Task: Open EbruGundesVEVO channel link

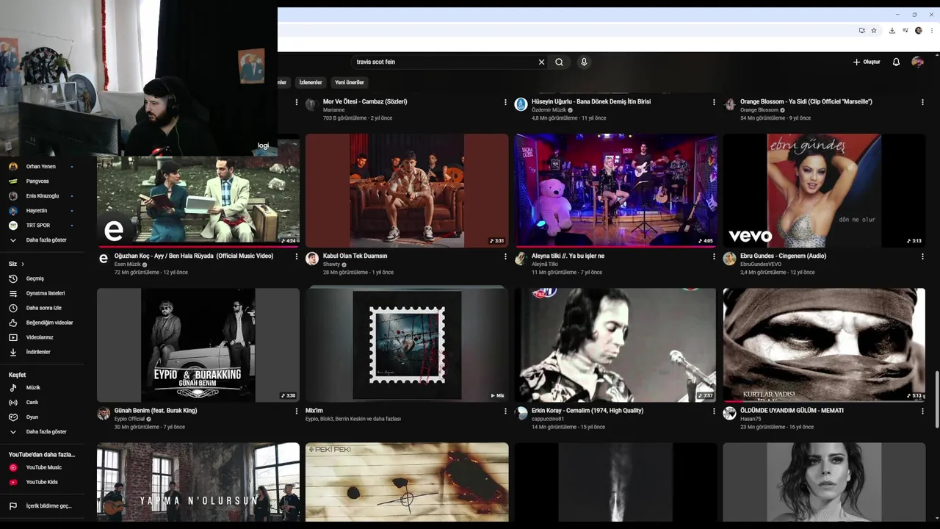Action: tap(761, 264)
